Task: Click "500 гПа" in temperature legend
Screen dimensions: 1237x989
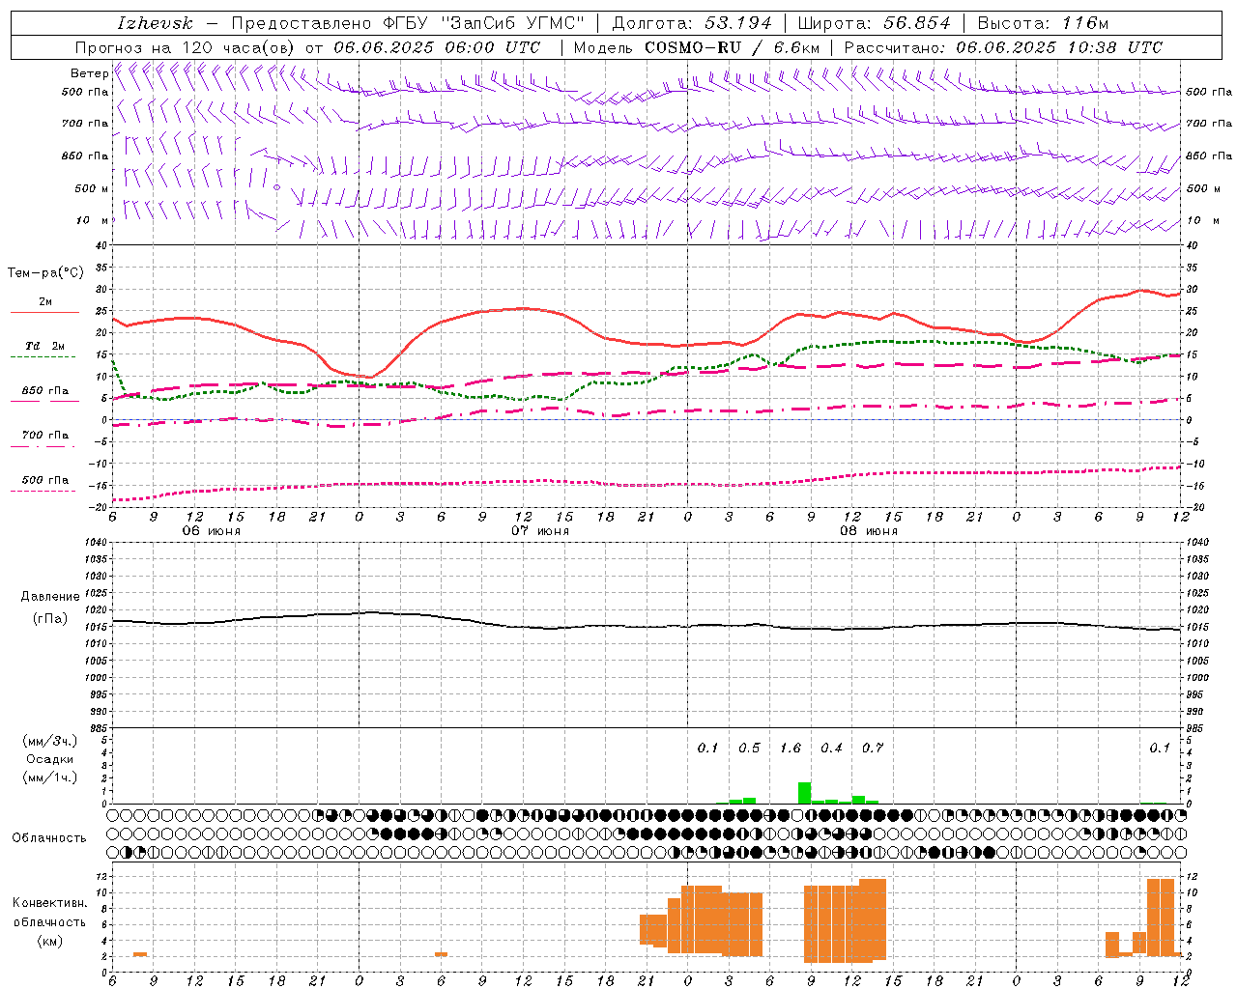Action: point(45,480)
